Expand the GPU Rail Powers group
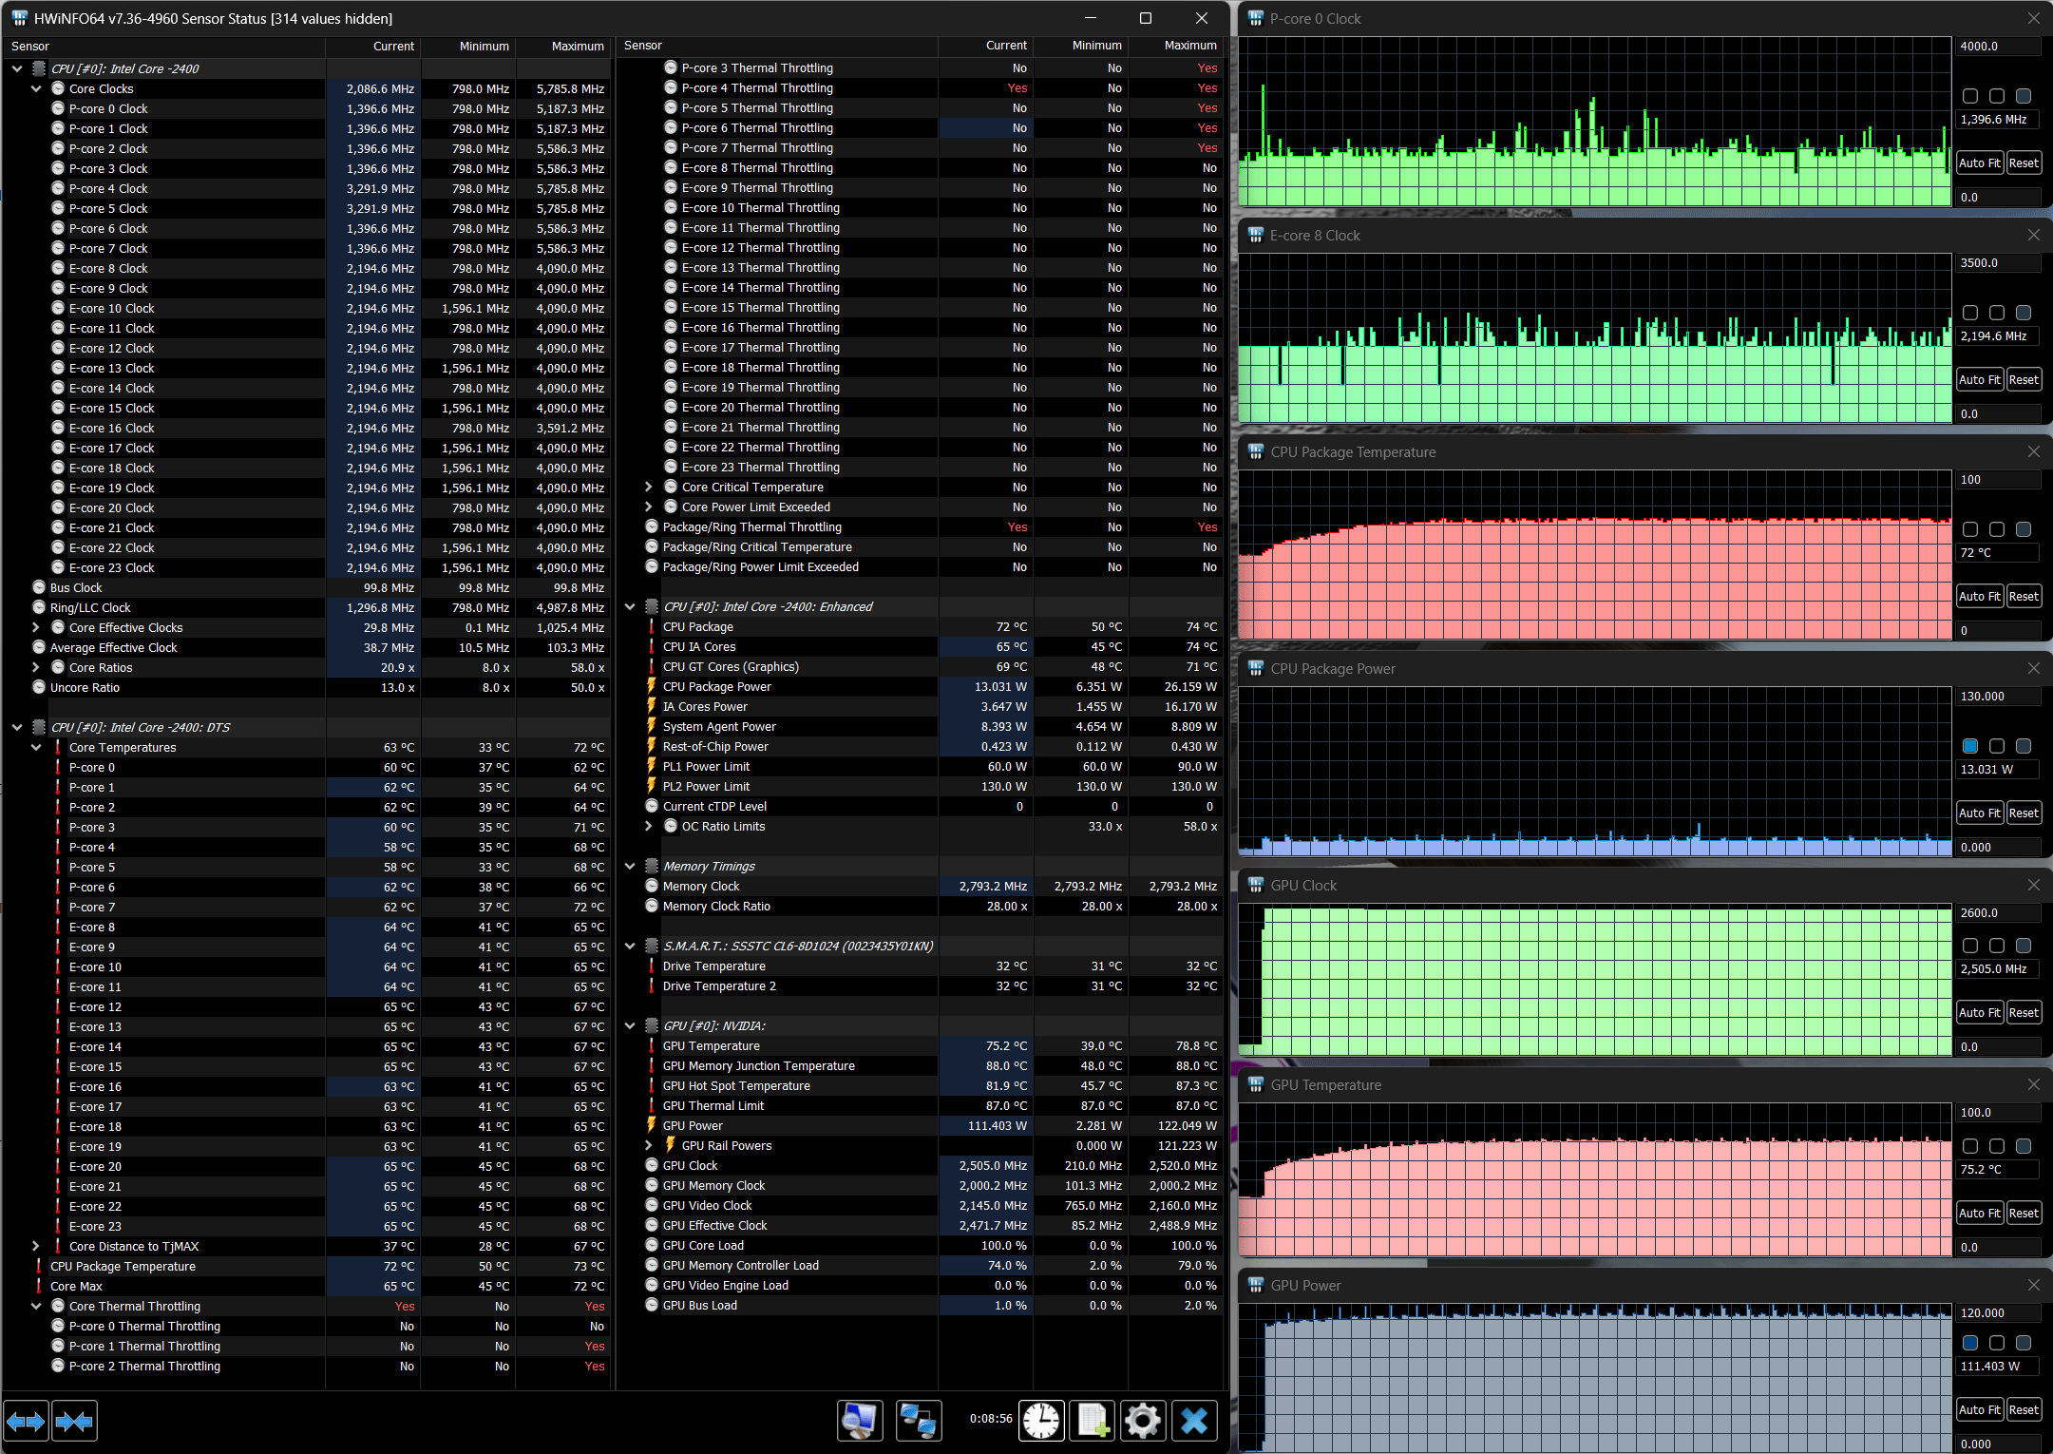The image size is (2053, 1454). point(649,1145)
